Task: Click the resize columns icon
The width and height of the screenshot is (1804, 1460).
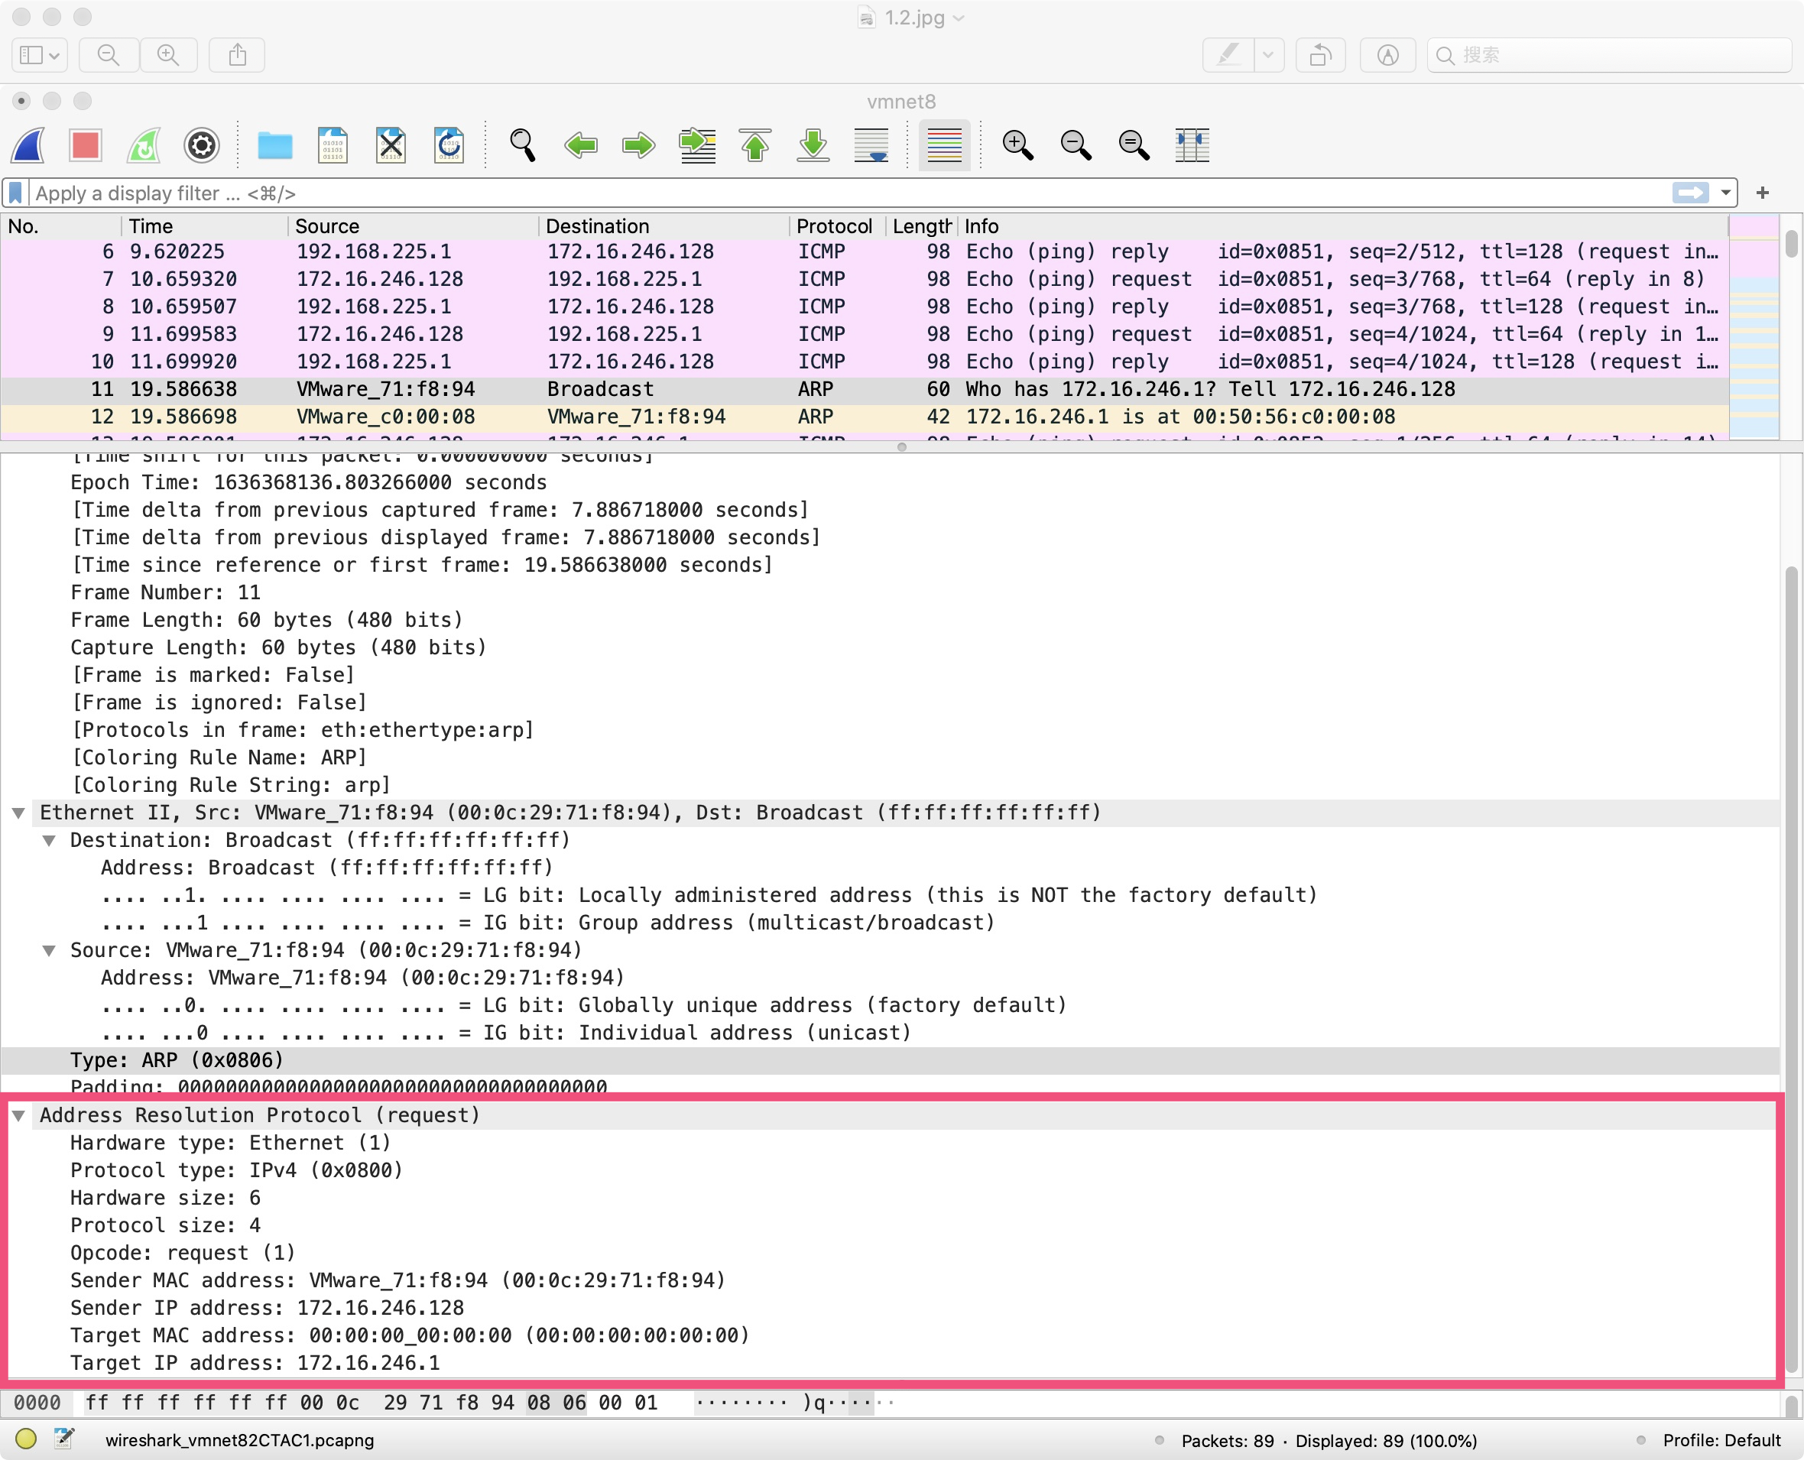Action: [x=1192, y=145]
